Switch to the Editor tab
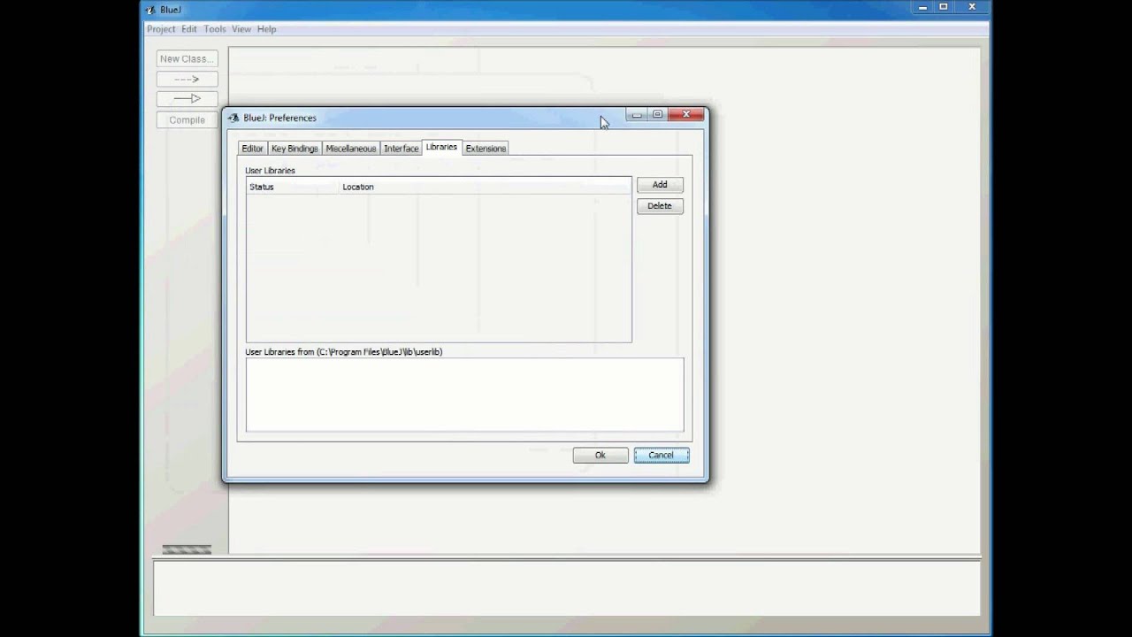The width and height of the screenshot is (1132, 637). (x=252, y=149)
